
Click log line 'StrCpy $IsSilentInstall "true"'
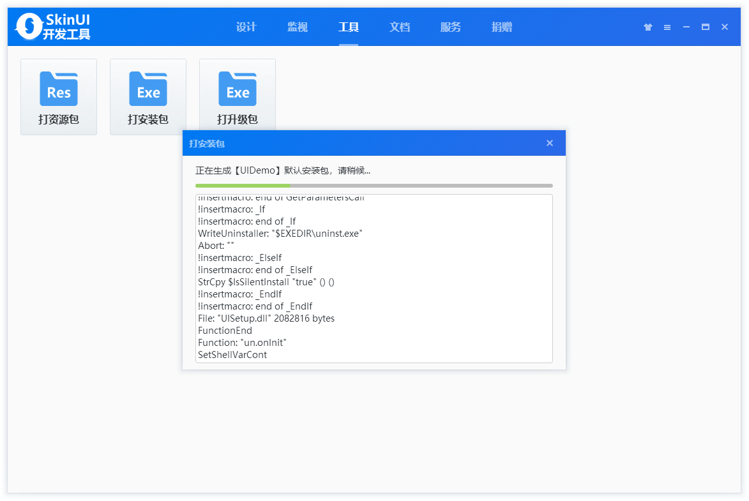pos(266,282)
